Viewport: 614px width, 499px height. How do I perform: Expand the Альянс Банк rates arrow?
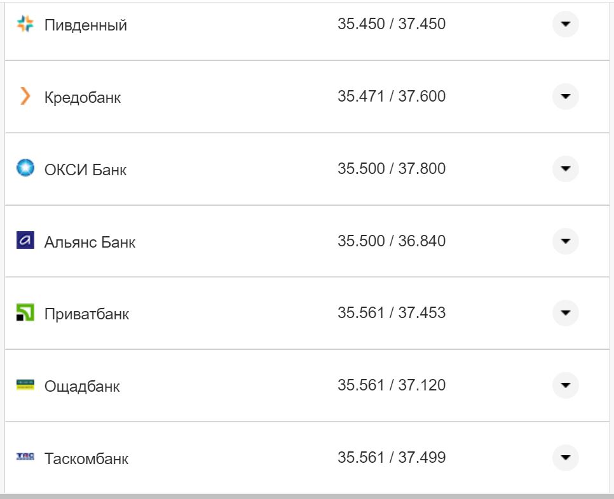[x=565, y=241]
